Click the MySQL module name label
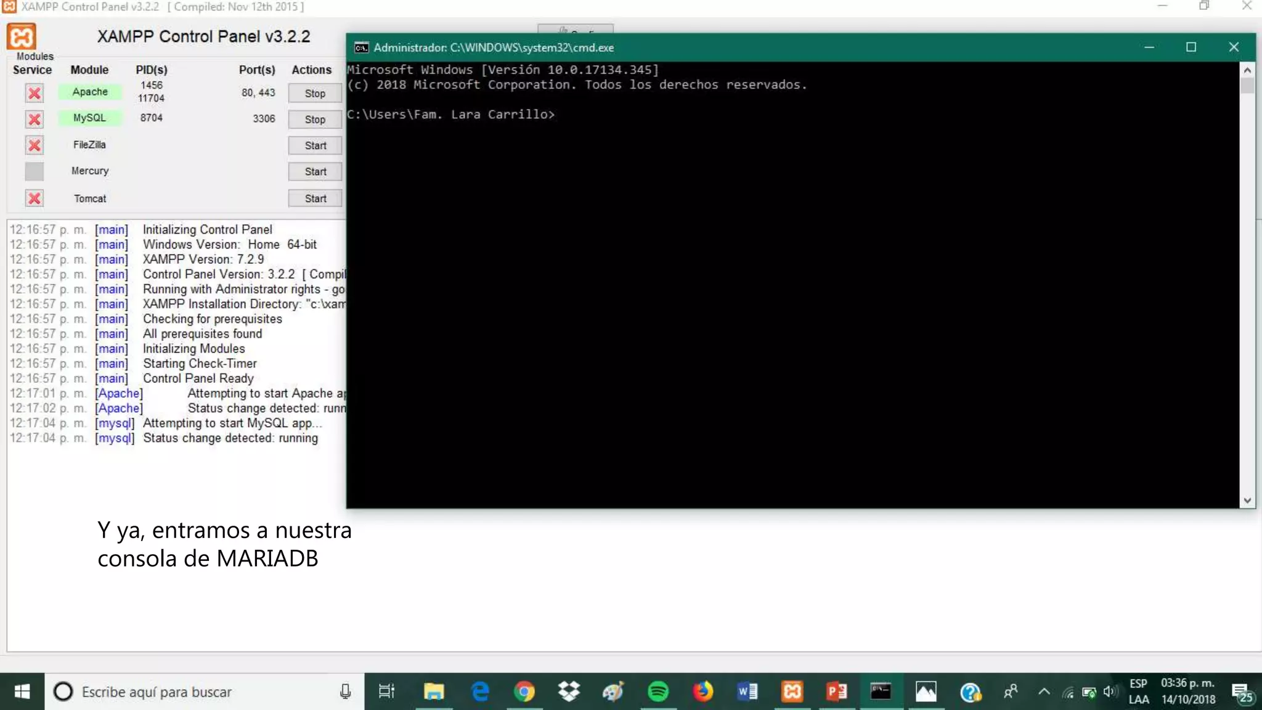1262x710 pixels. 90,118
